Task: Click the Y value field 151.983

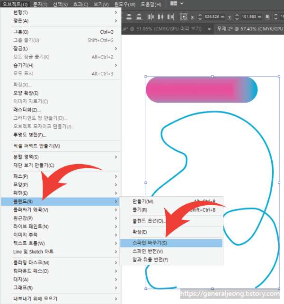Action: point(251,17)
